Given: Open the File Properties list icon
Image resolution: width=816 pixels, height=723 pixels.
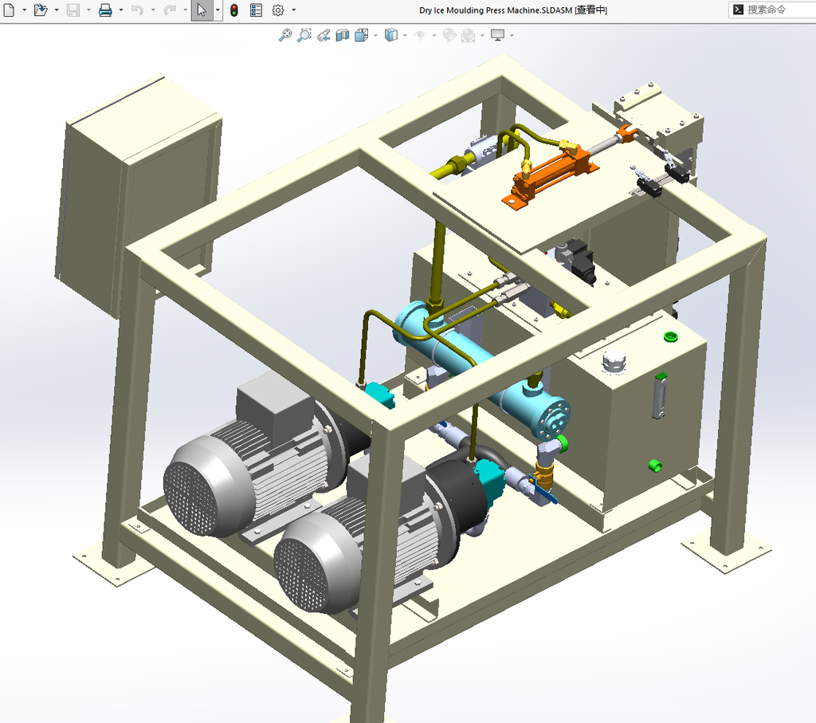Looking at the screenshot, I should coord(256,10).
